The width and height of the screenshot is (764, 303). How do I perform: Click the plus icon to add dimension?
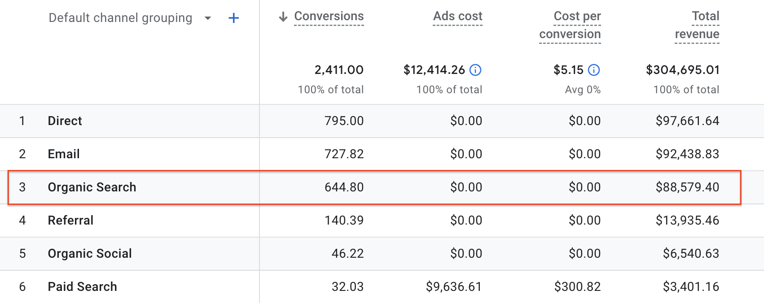(233, 18)
